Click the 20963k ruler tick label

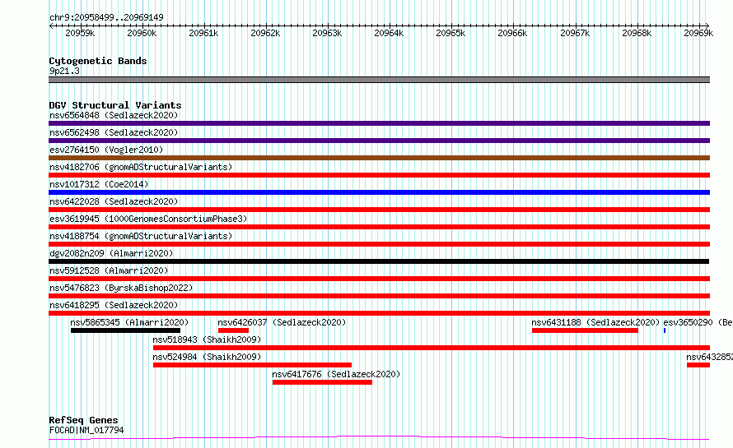327,33
